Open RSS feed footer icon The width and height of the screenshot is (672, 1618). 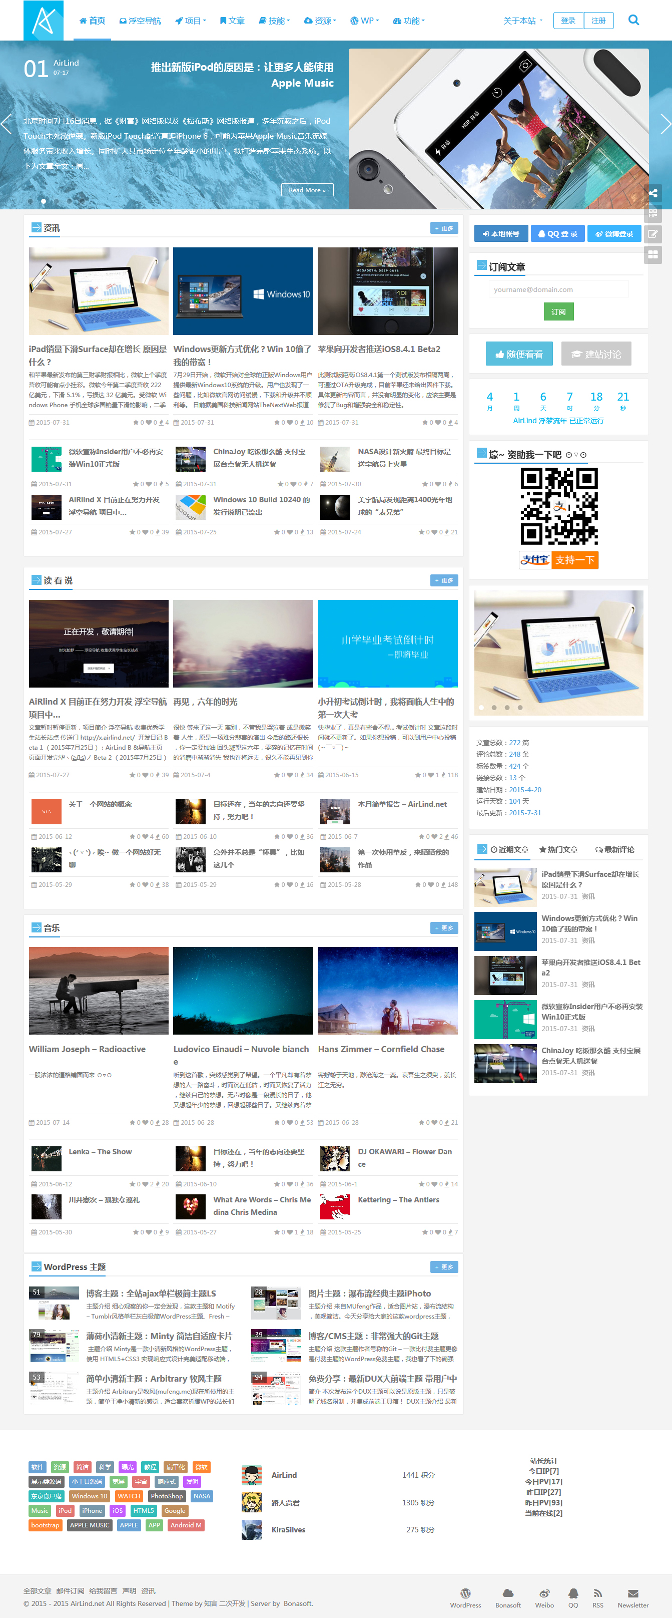598,1592
